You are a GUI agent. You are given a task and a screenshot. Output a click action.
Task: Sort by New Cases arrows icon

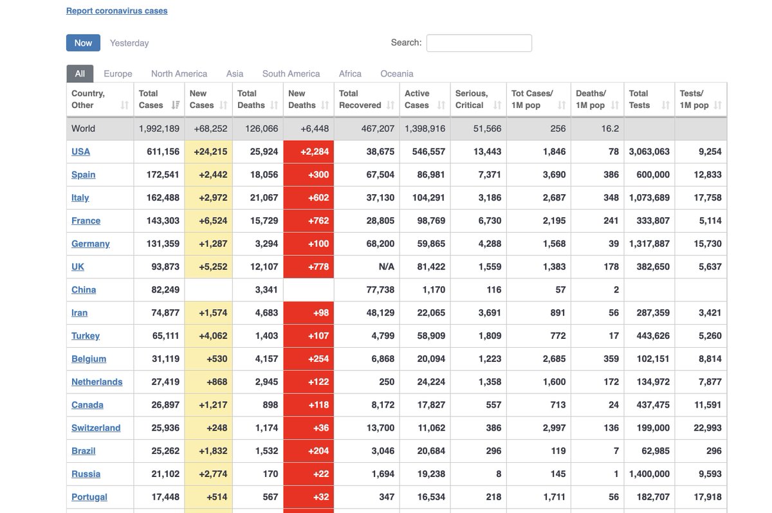[223, 105]
